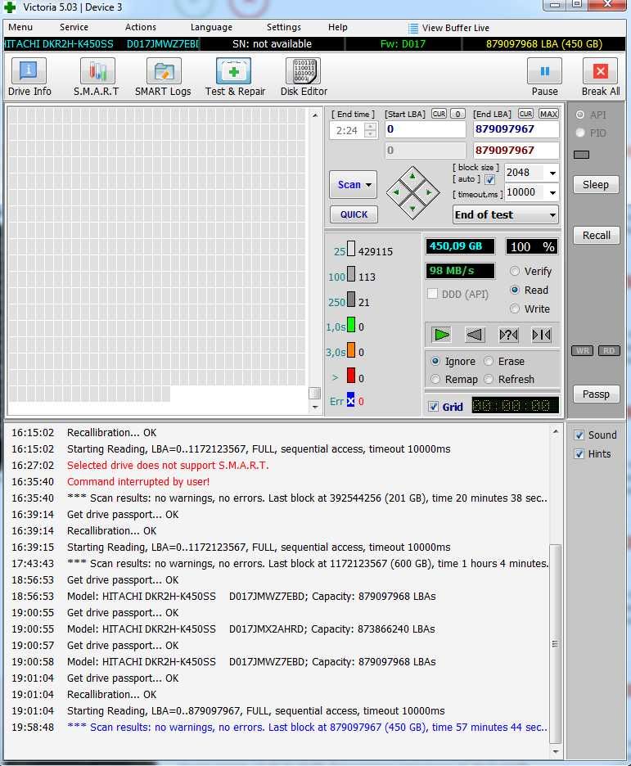This screenshot has height=766, width=631.
Task: Open the Language menu
Action: point(211,27)
